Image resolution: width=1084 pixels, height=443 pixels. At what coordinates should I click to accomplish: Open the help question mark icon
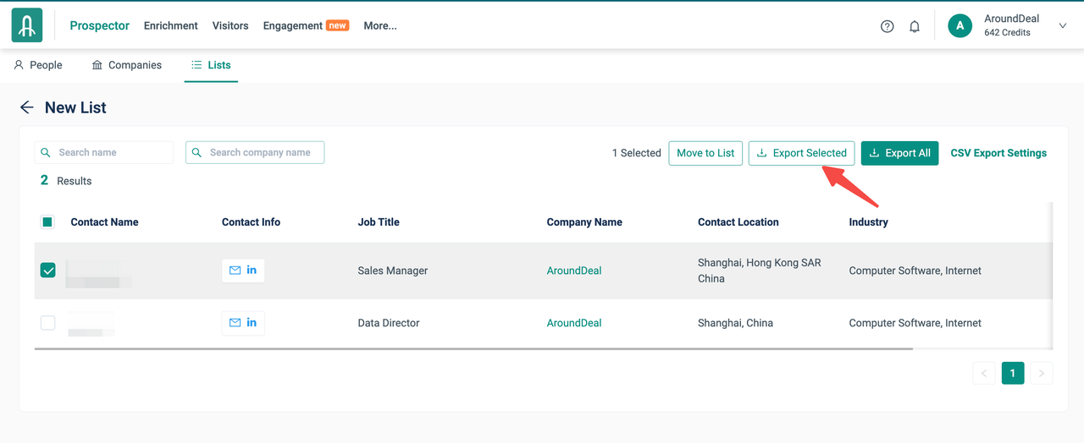tap(887, 26)
